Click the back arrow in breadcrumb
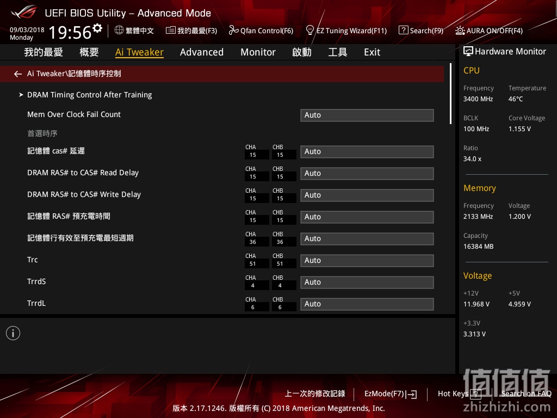Screen dimensions: 557x418 pos(18,74)
